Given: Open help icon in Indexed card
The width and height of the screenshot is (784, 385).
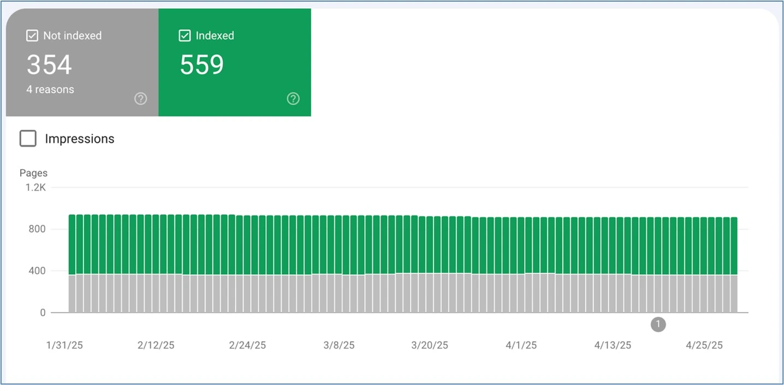Looking at the screenshot, I should pyautogui.click(x=293, y=99).
